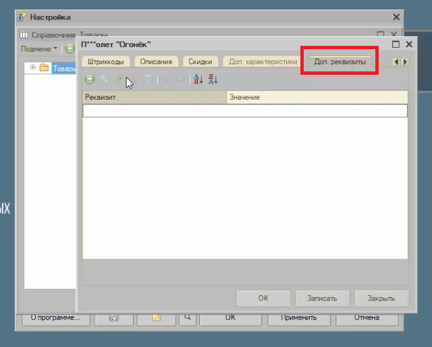
Task: Sort attributes descending with the Я-A icon
Action: 213,80
